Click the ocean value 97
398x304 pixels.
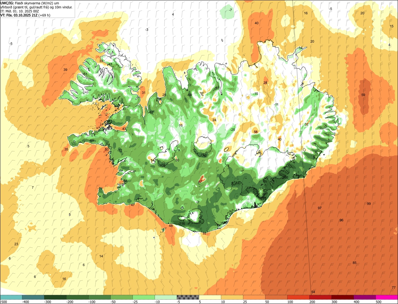pyautogui.click(x=320, y=208)
